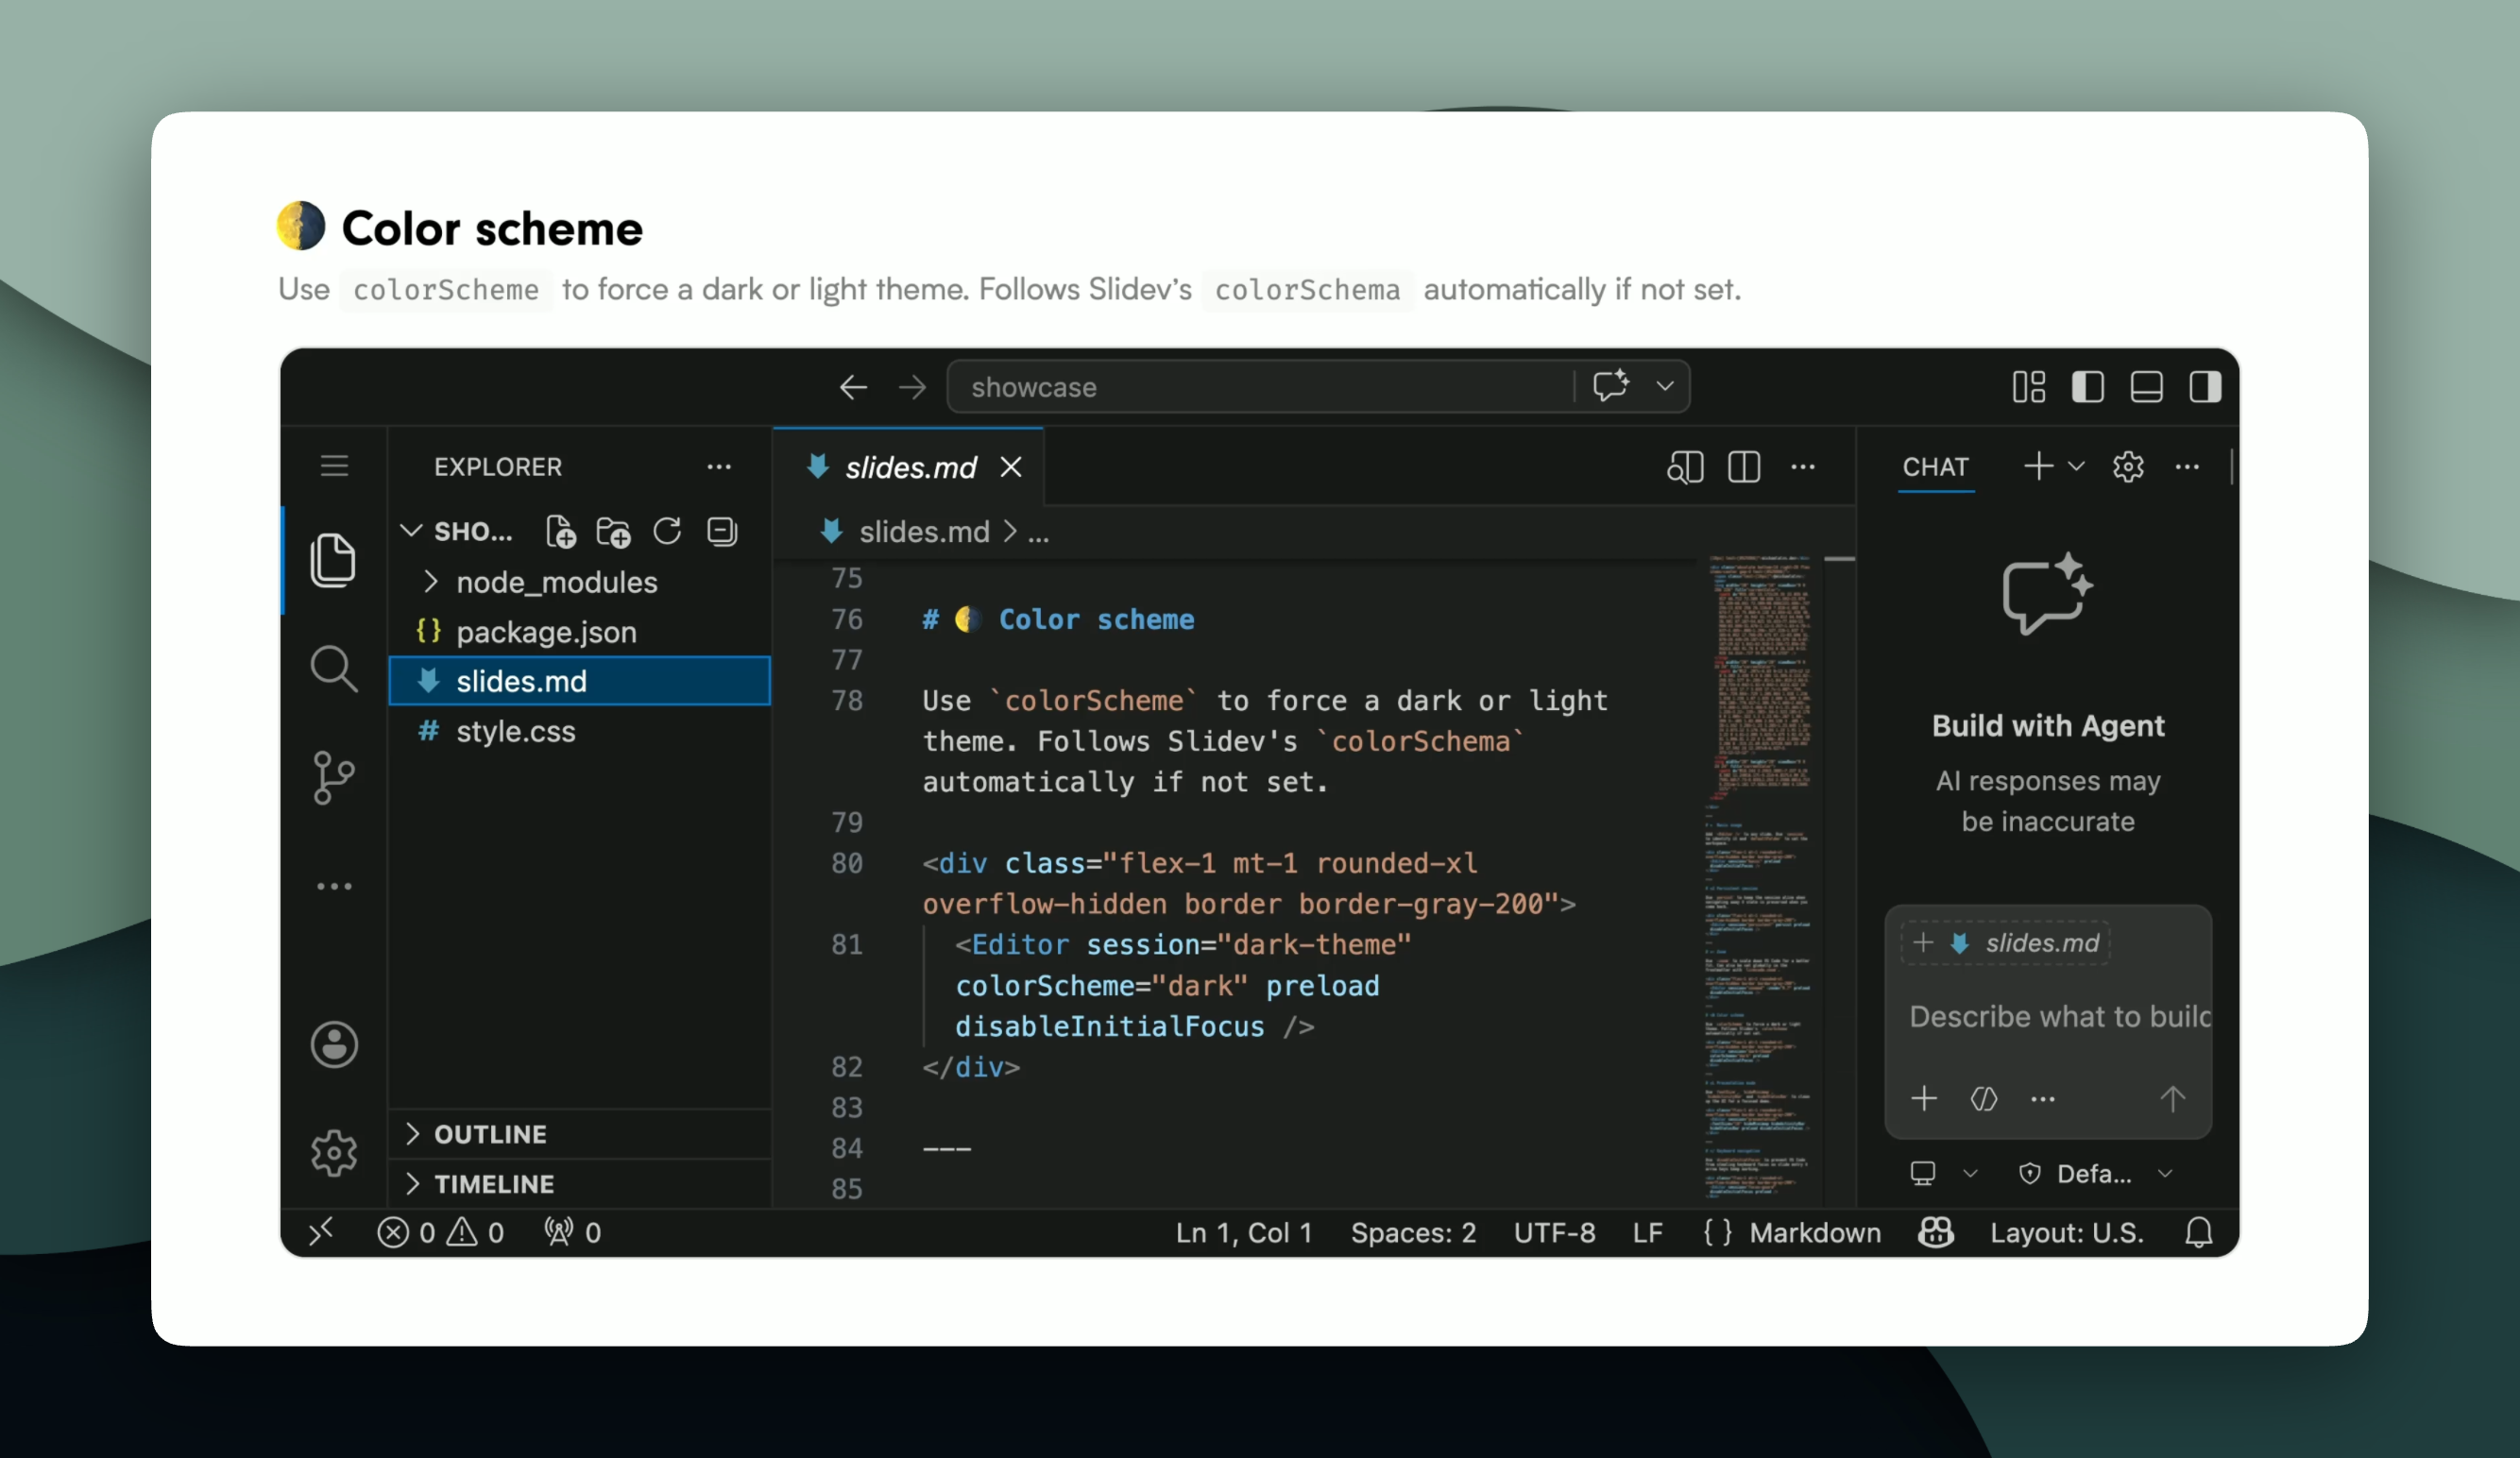Toggle the bottom panel visibility
Viewport: 2520px width, 1458px height.
coord(2146,387)
